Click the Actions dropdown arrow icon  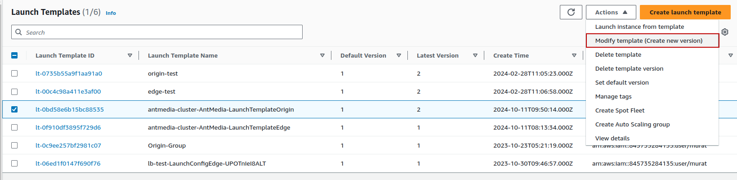click(625, 12)
